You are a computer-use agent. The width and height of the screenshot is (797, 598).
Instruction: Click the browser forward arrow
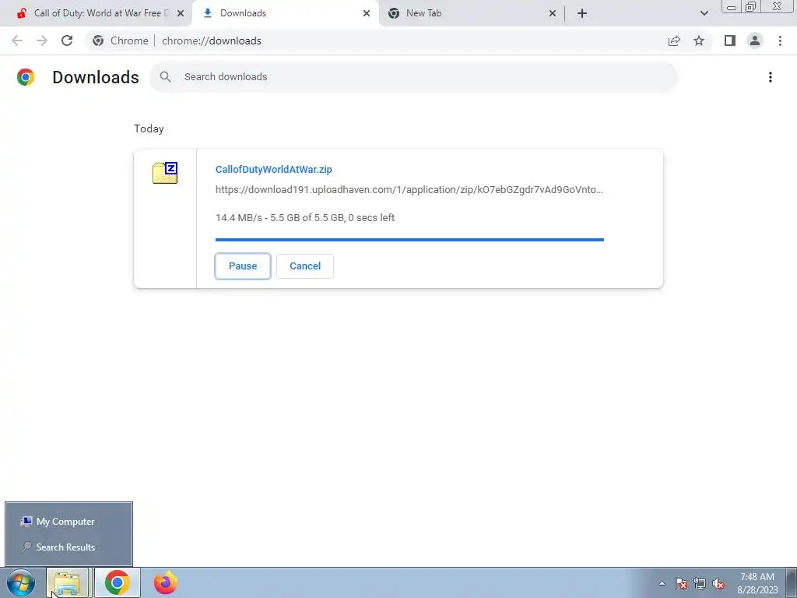click(x=42, y=40)
